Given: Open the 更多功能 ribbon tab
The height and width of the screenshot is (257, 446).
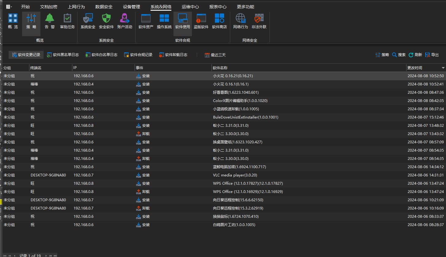Looking at the screenshot, I should point(246,7).
